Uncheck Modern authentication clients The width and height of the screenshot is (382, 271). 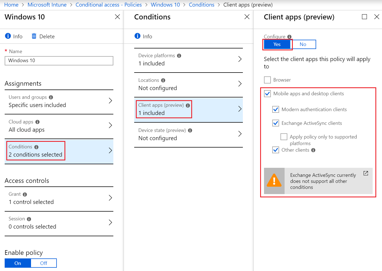click(276, 109)
